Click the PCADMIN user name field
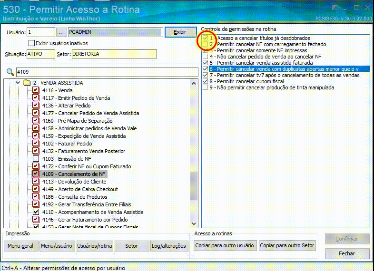 116,32
